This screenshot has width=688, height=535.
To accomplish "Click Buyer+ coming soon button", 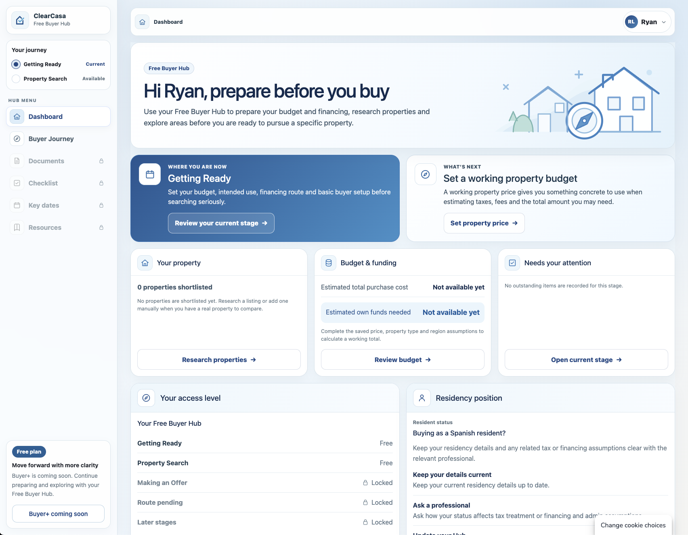I will [x=58, y=514].
